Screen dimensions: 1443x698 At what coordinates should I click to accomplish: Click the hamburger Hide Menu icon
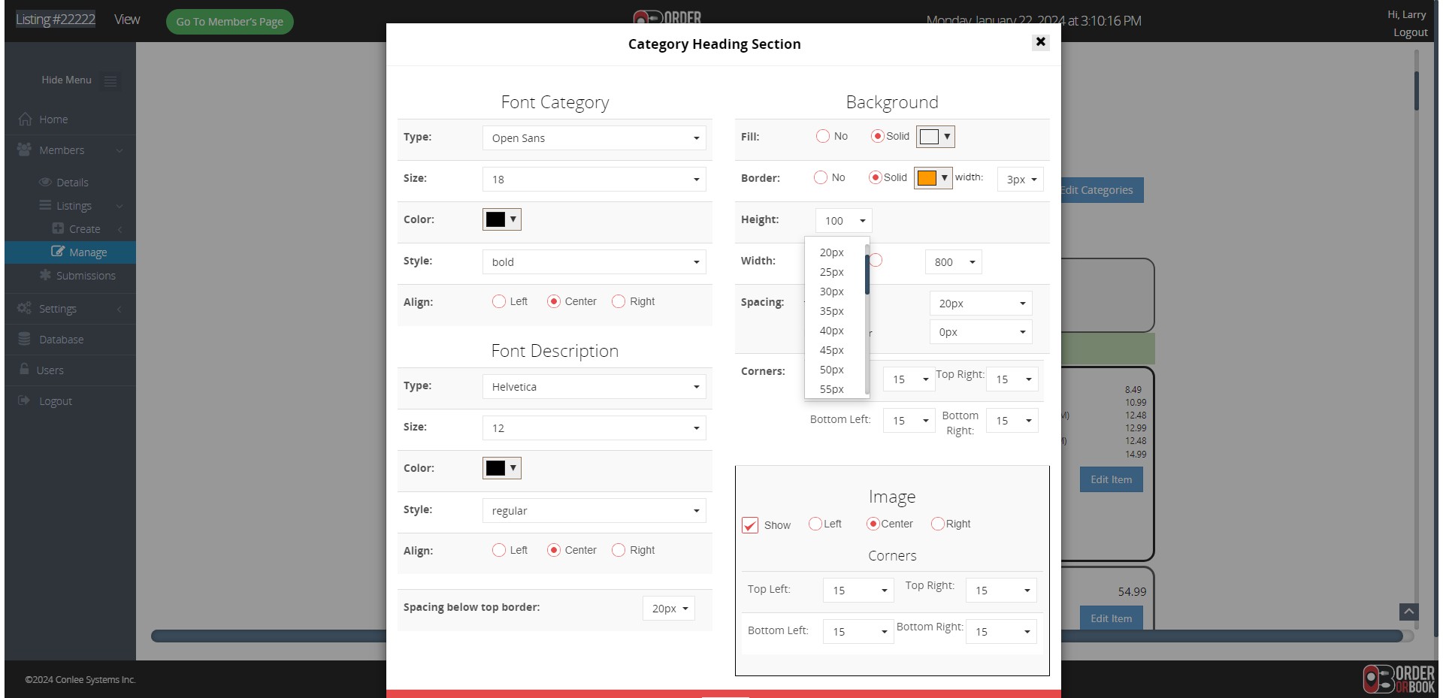click(110, 81)
